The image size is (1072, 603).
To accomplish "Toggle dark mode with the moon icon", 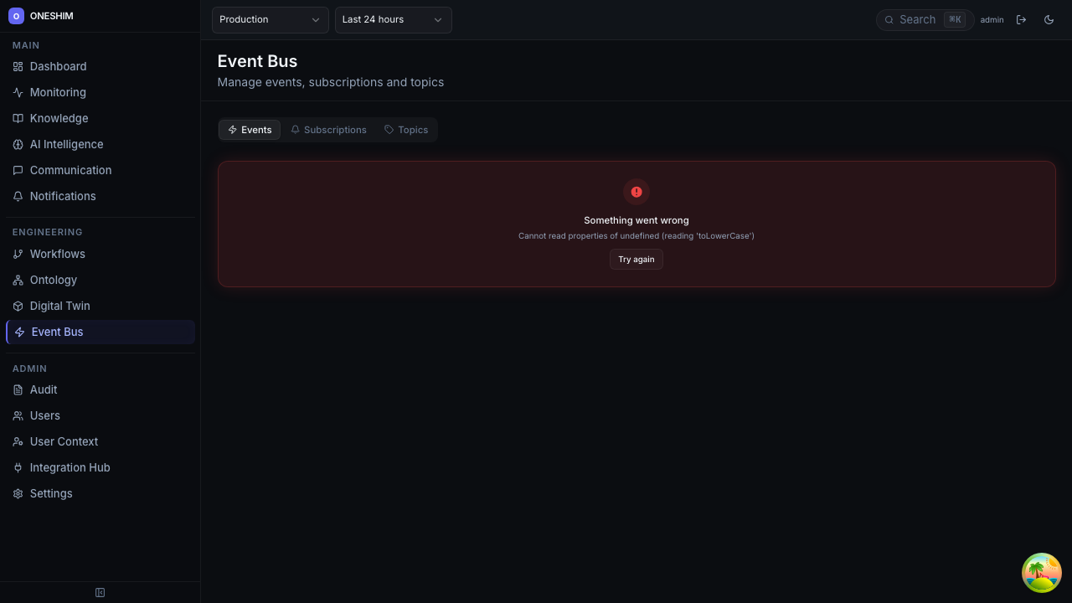I will [1049, 19].
